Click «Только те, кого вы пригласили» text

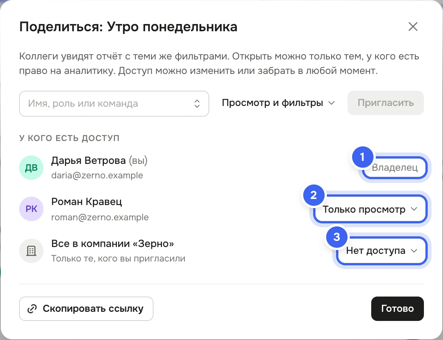118,258
